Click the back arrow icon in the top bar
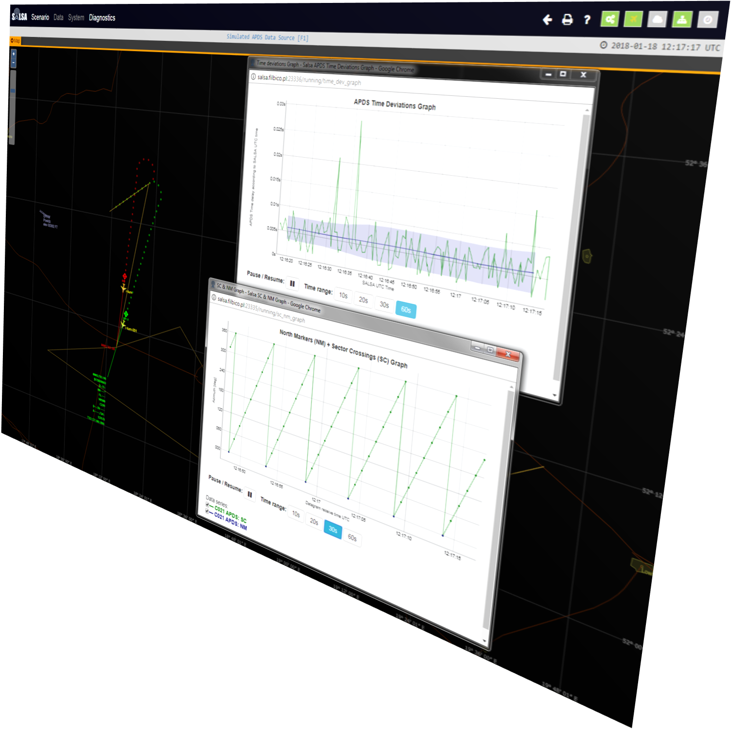This screenshot has height=729, width=731. coord(548,19)
